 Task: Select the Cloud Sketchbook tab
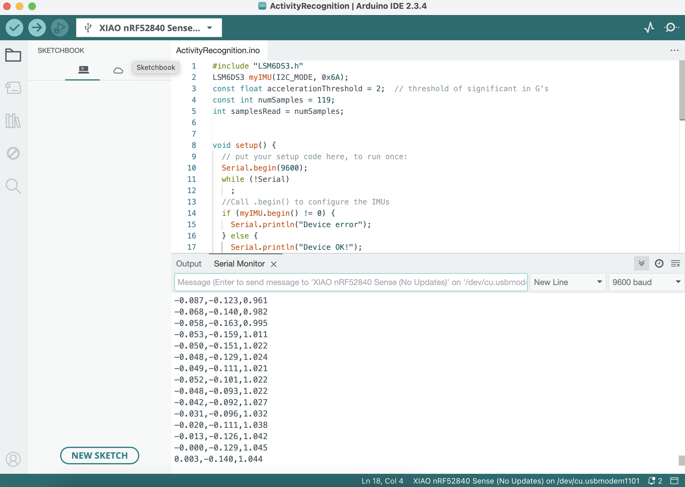118,70
